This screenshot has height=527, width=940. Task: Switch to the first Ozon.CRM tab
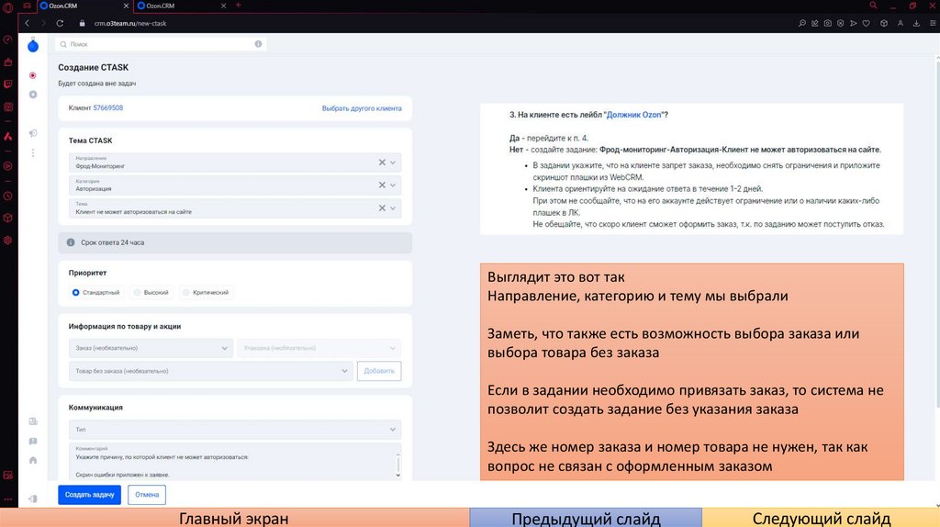coord(84,6)
